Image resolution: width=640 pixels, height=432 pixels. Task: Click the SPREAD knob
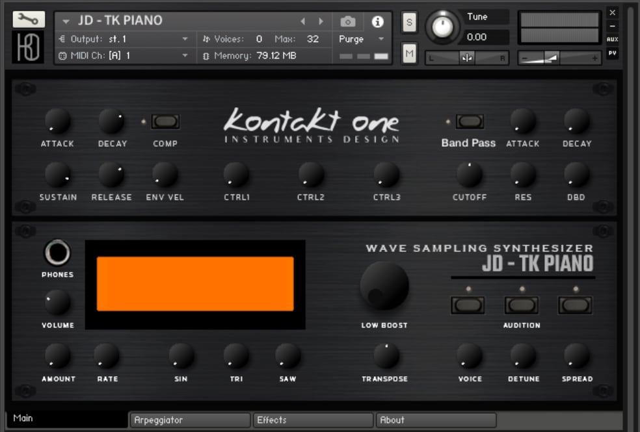click(577, 356)
